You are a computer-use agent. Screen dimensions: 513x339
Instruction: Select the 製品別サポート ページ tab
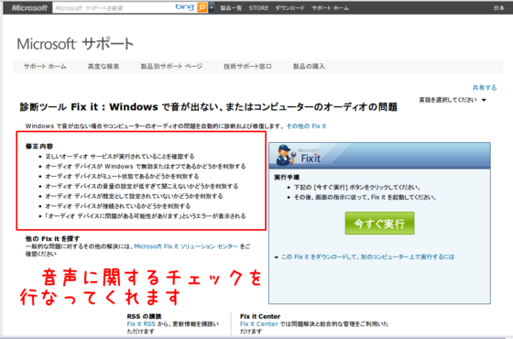click(171, 66)
